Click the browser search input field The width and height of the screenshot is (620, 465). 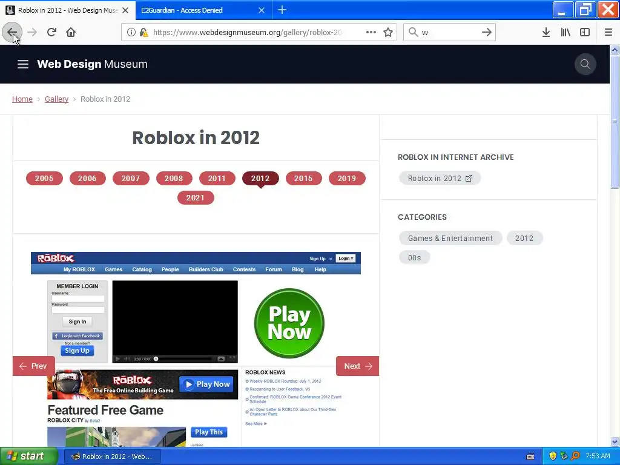450,32
